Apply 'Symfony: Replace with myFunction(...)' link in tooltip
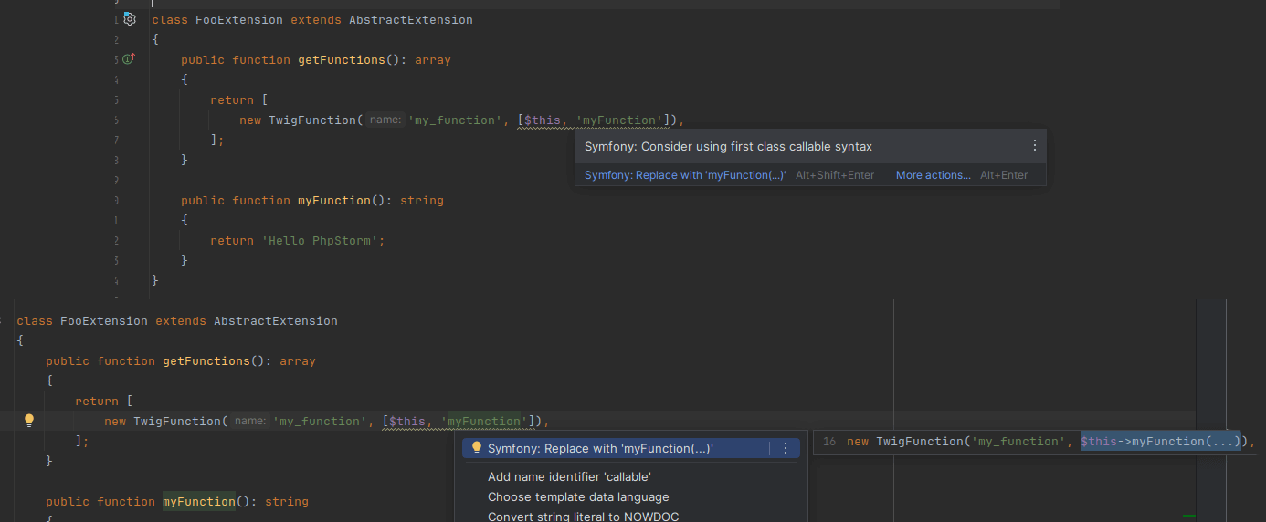Image resolution: width=1266 pixels, height=522 pixels. click(x=685, y=175)
